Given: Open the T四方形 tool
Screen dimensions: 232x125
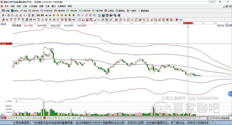Looking at the screenshot, I should click(72, 11).
